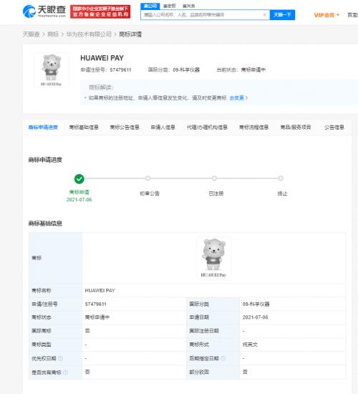
Task: Select the 终止 progress step circle
Action: pos(281,178)
